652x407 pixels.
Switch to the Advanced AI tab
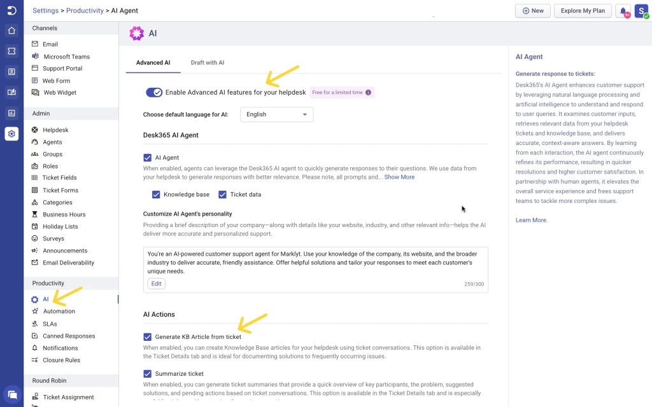point(153,63)
